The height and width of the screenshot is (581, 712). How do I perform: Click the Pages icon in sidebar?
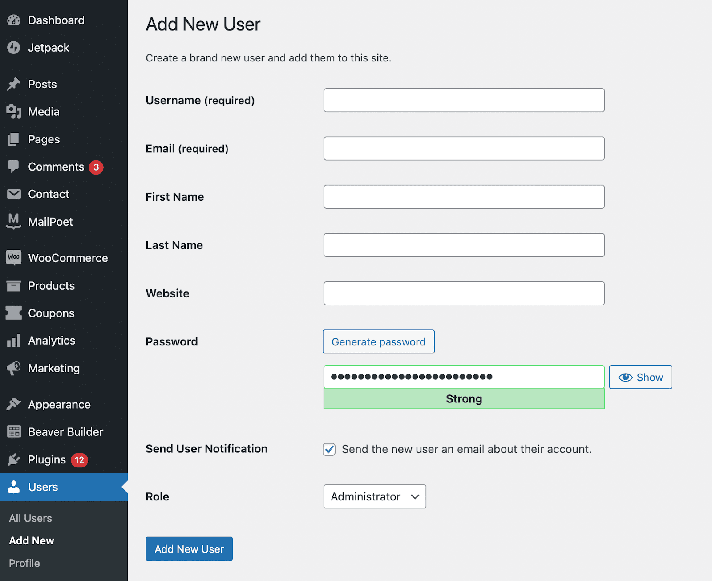pyautogui.click(x=14, y=139)
